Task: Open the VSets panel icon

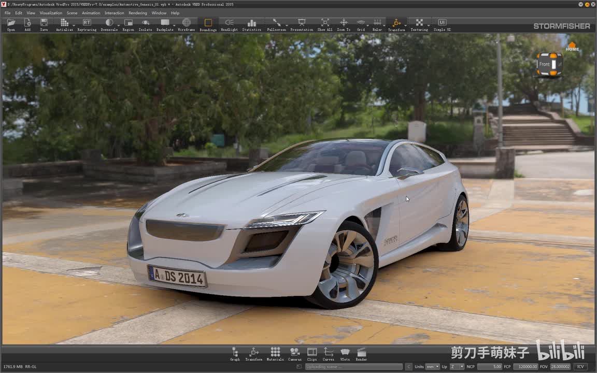Action: pyautogui.click(x=345, y=354)
